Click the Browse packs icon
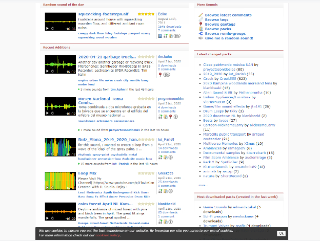 (x=201, y=29)
